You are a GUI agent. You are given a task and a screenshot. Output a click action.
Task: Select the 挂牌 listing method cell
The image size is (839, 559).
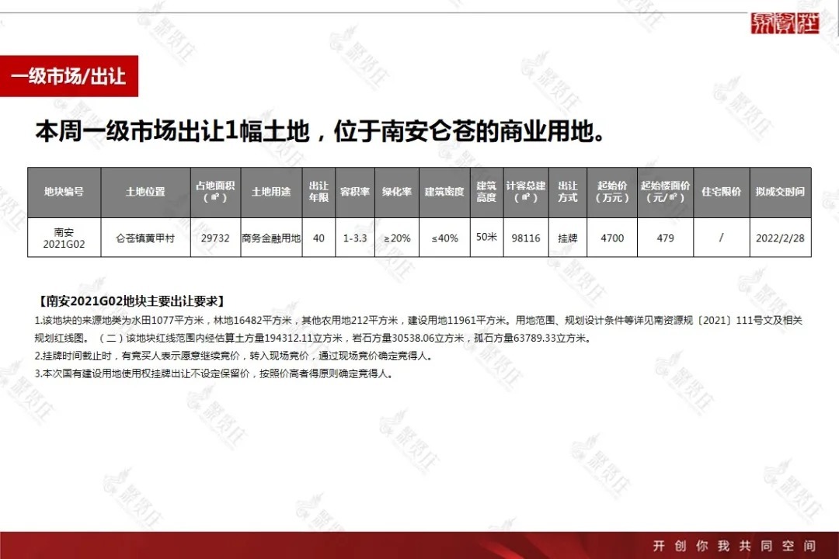566,238
